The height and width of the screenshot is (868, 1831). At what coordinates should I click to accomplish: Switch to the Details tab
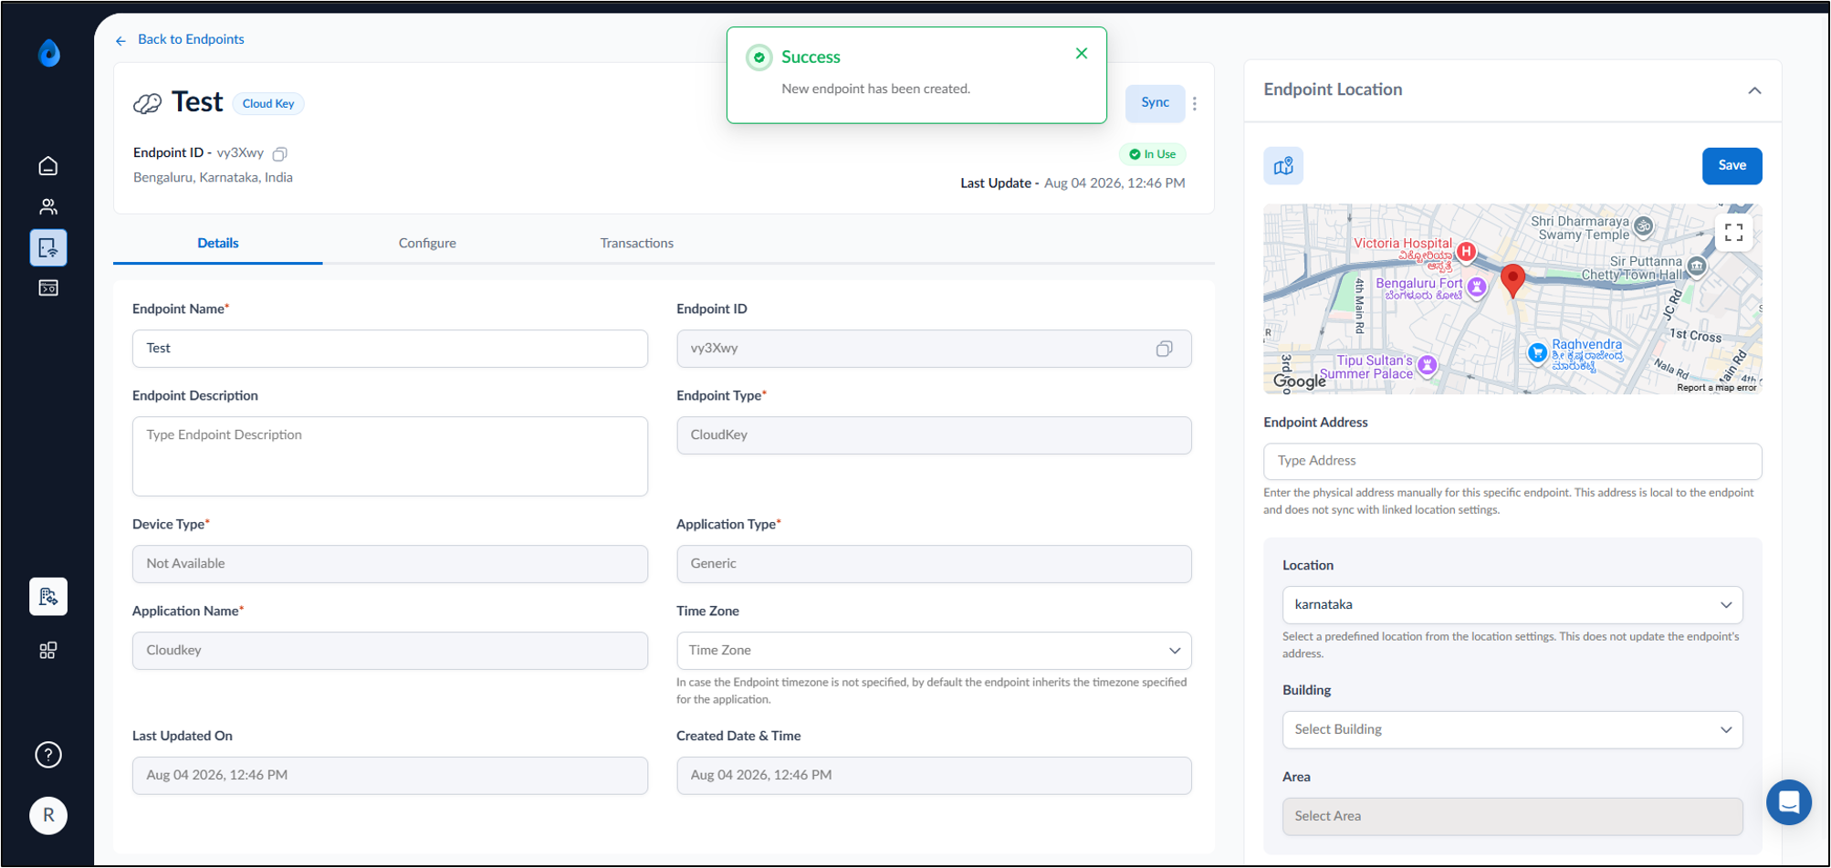(x=218, y=243)
